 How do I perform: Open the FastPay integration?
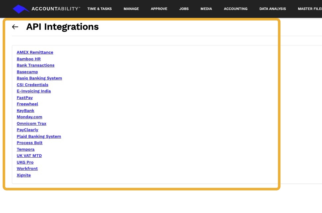(x=25, y=98)
